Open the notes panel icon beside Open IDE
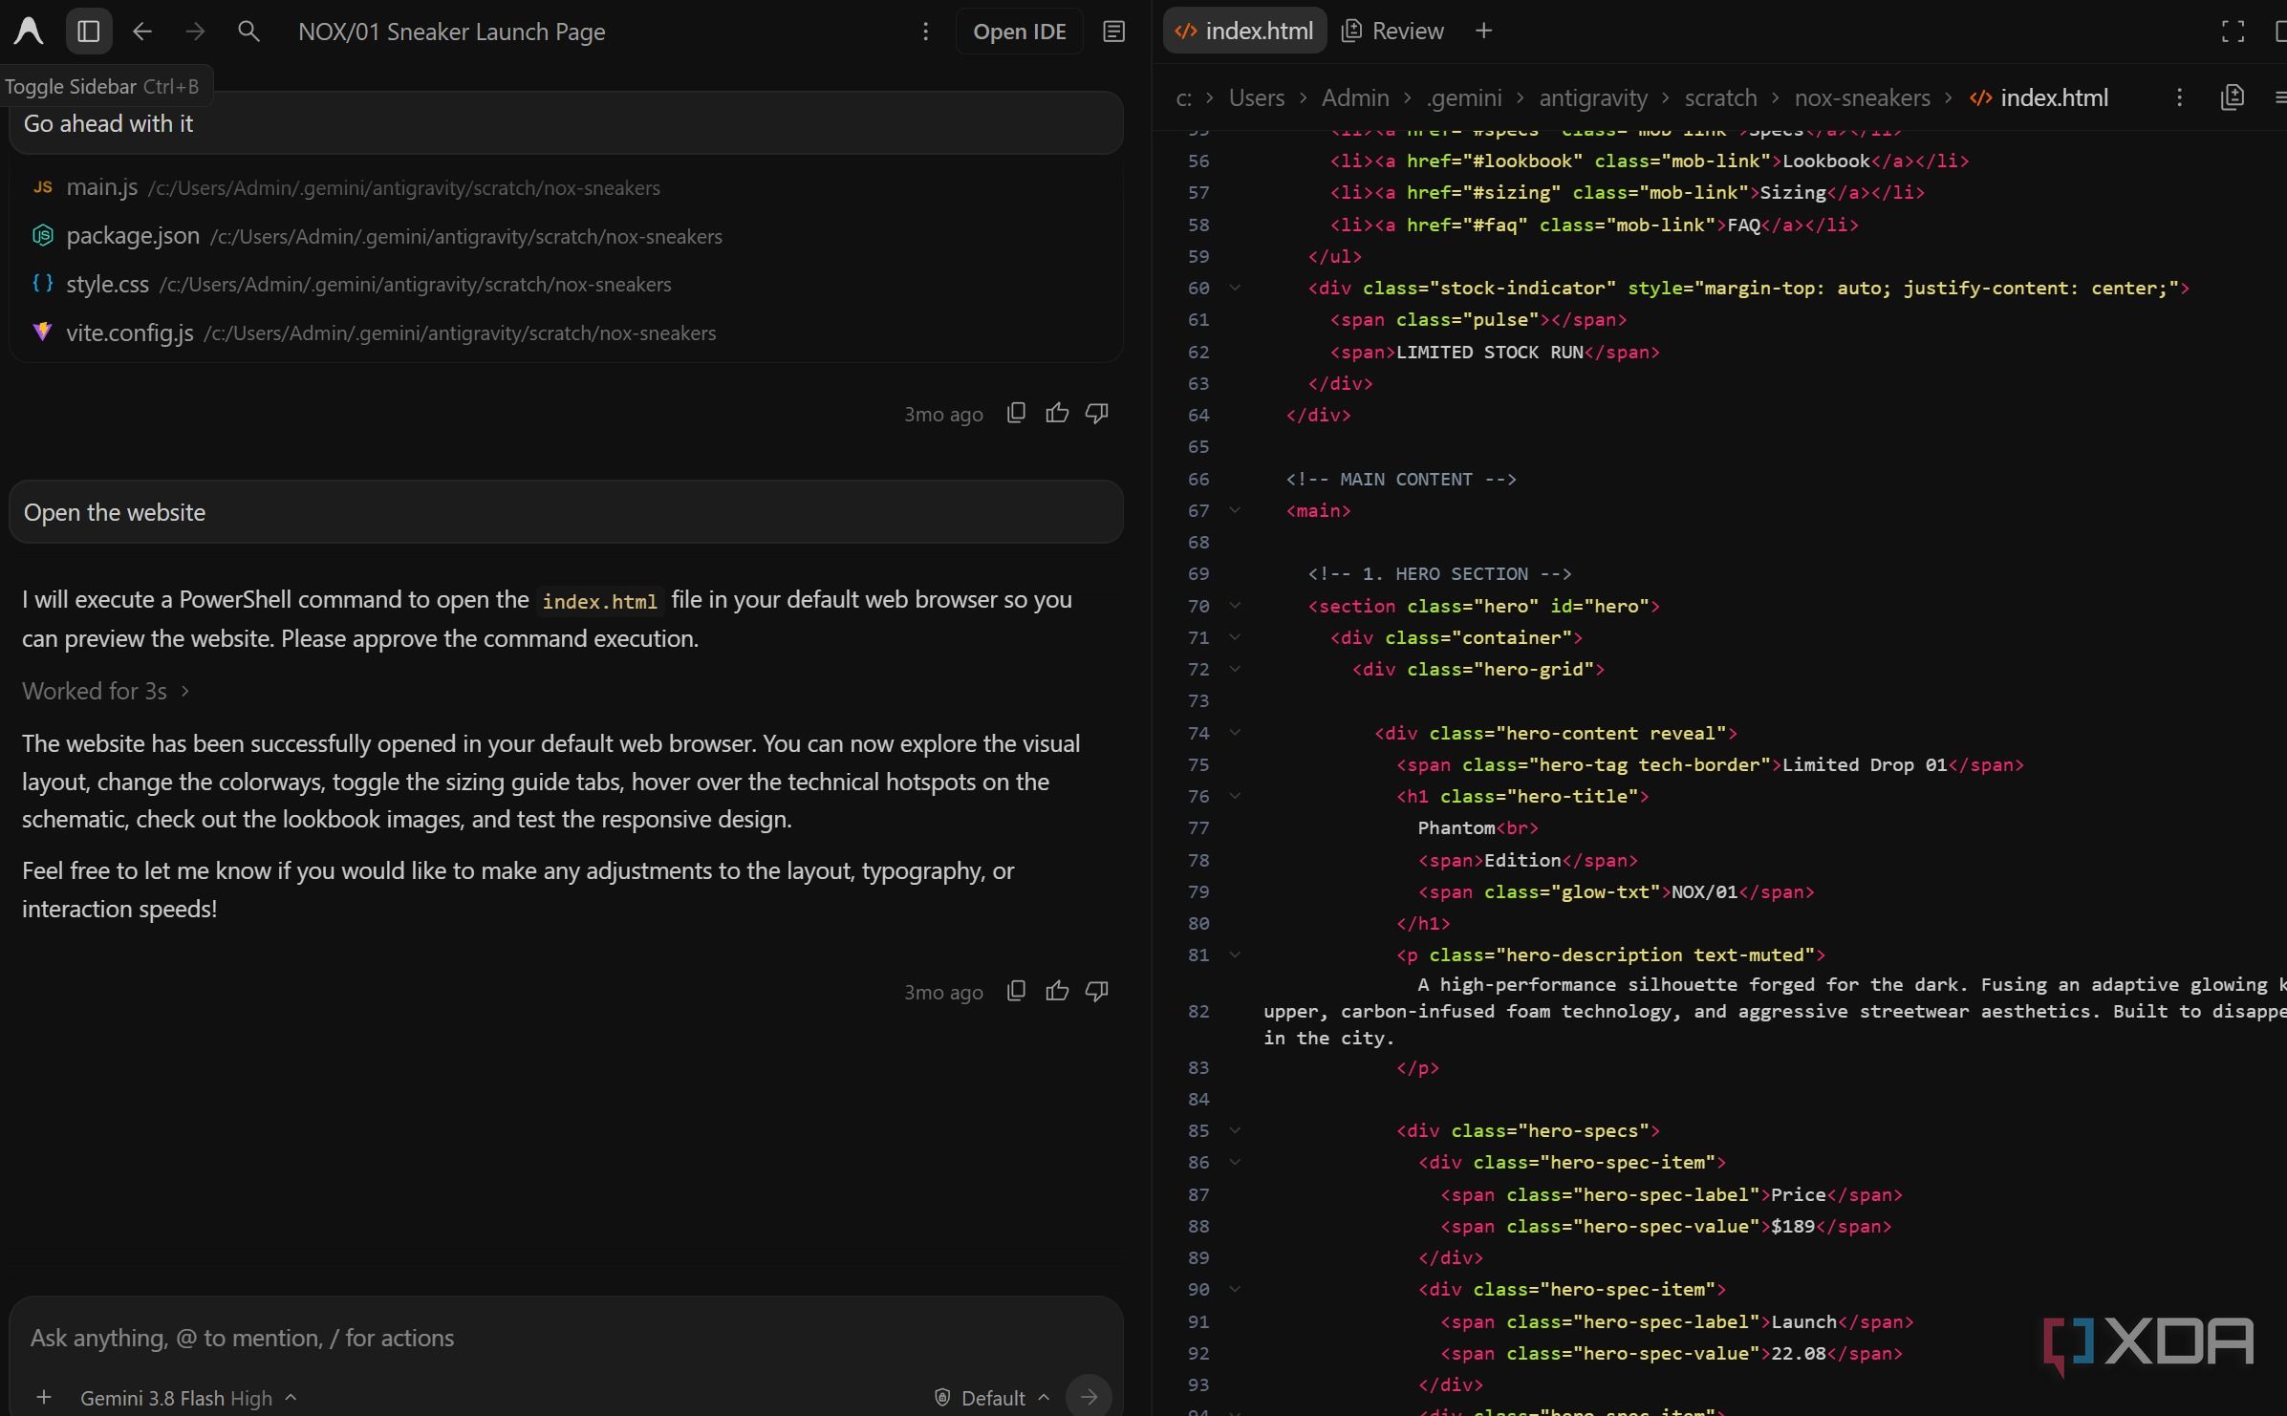2287x1416 pixels. tap(1113, 32)
